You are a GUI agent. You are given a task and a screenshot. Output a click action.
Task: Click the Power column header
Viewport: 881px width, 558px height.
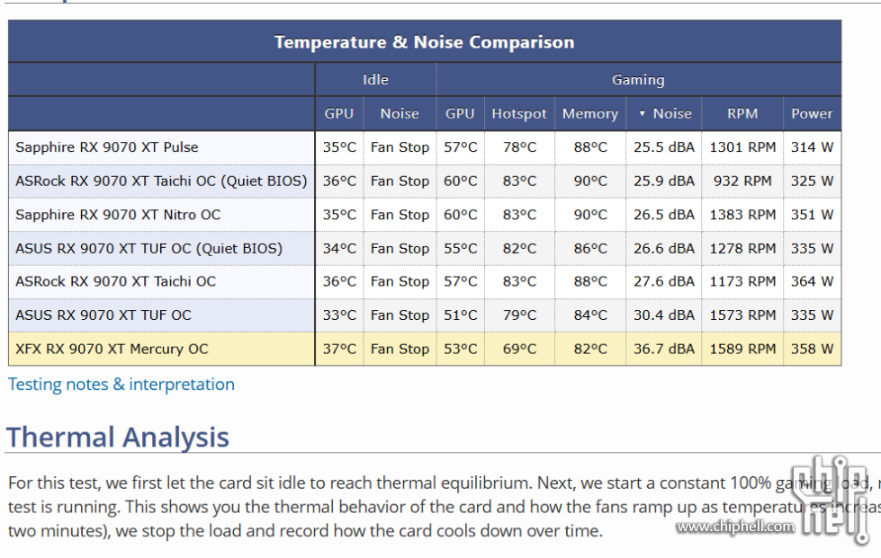(x=812, y=114)
